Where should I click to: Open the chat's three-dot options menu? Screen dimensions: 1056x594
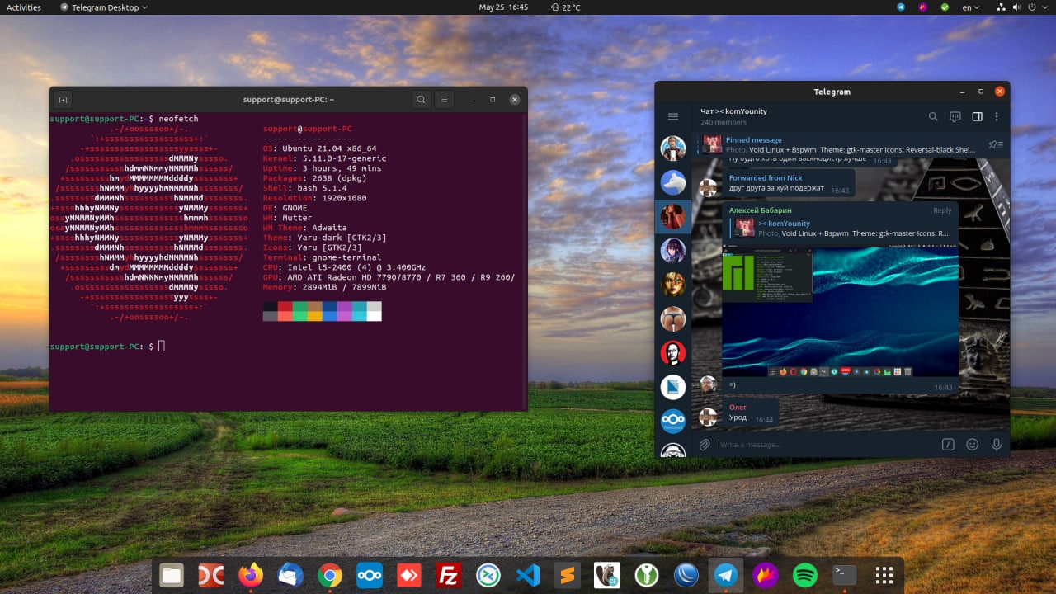(x=997, y=116)
